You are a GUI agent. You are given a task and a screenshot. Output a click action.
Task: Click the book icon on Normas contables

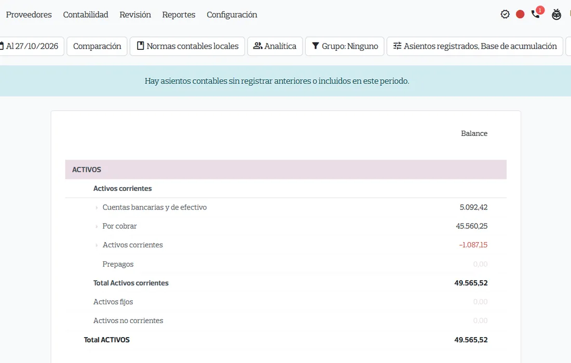[140, 46]
